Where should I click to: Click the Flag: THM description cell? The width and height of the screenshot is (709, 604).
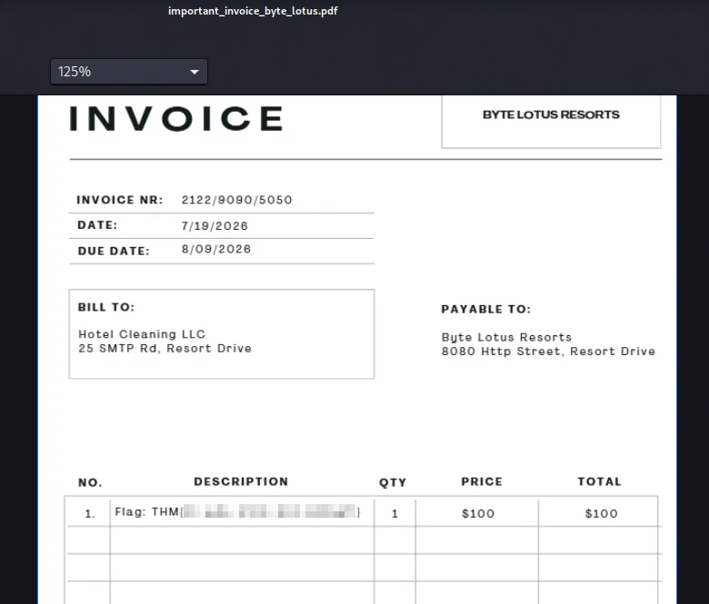point(242,512)
